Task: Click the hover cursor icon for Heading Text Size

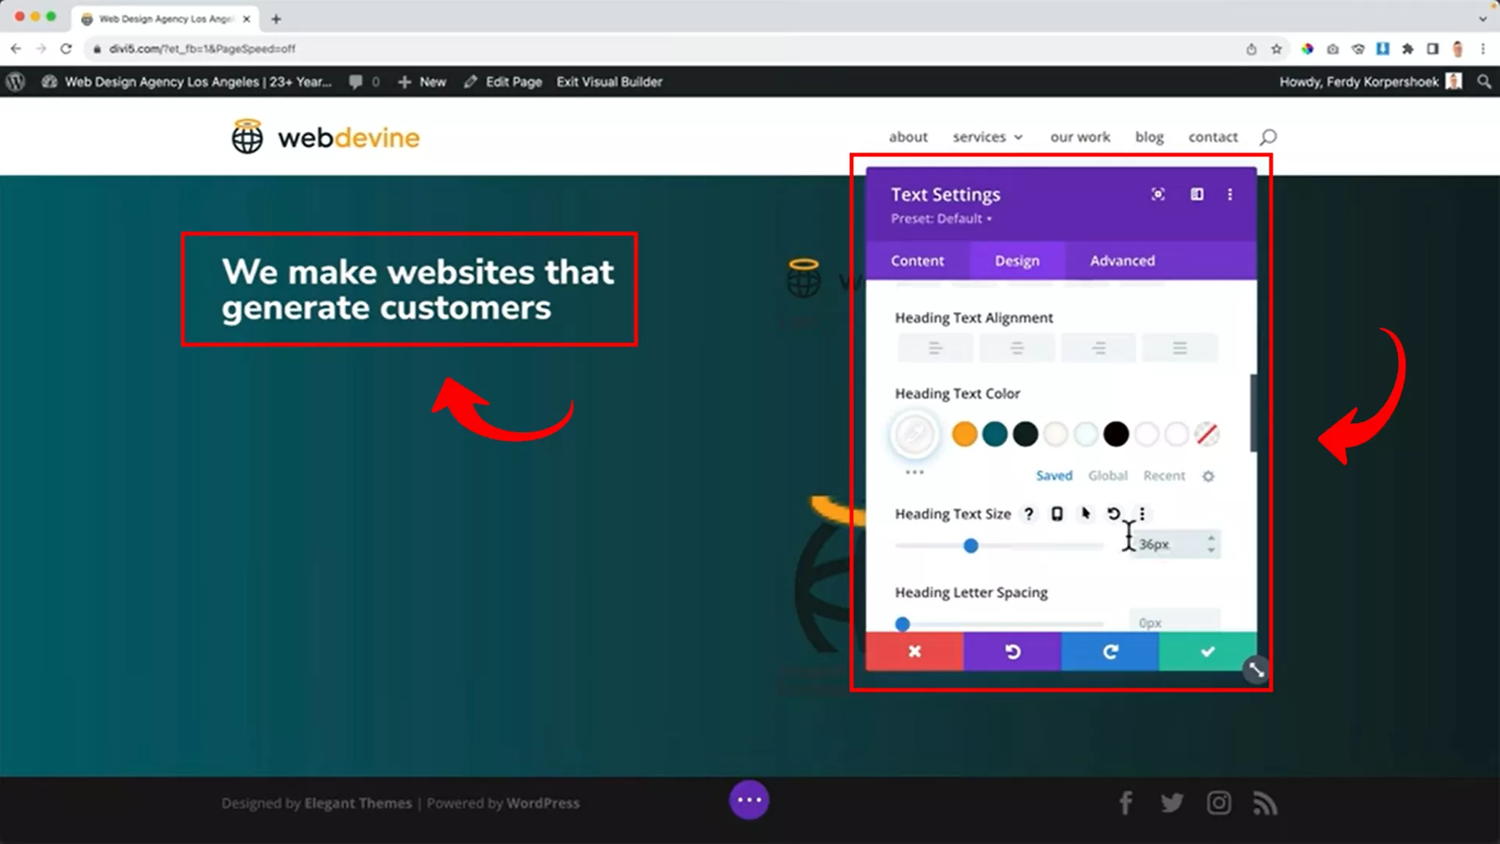Action: (x=1085, y=513)
